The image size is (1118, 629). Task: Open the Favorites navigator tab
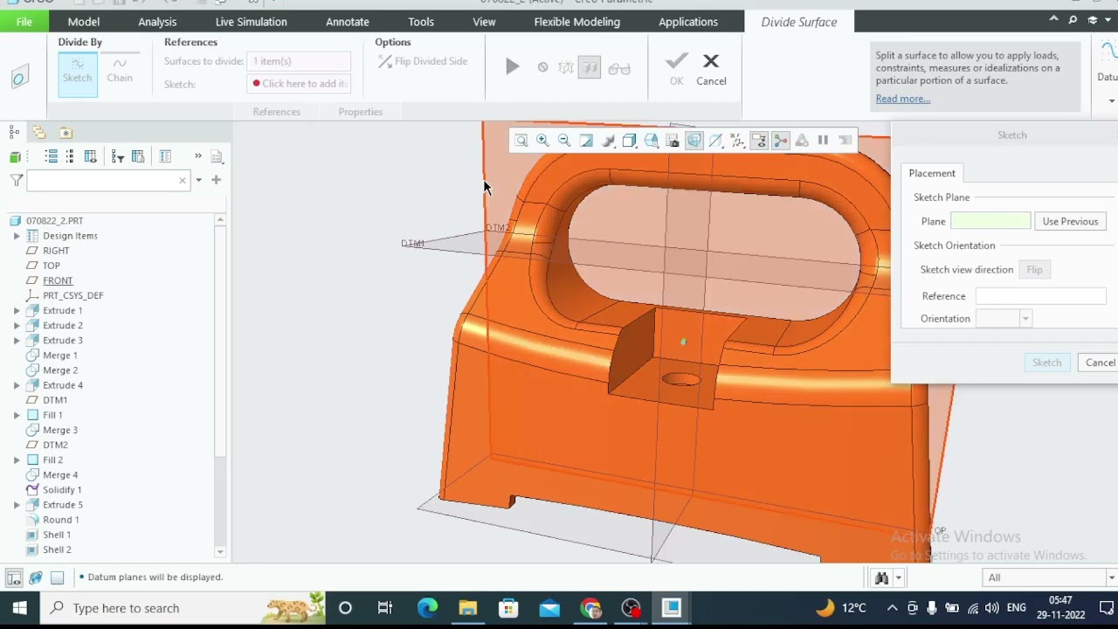(66, 133)
